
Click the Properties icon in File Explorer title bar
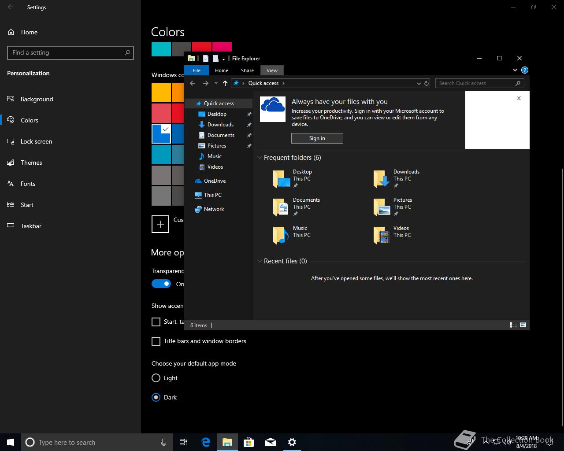coord(205,58)
